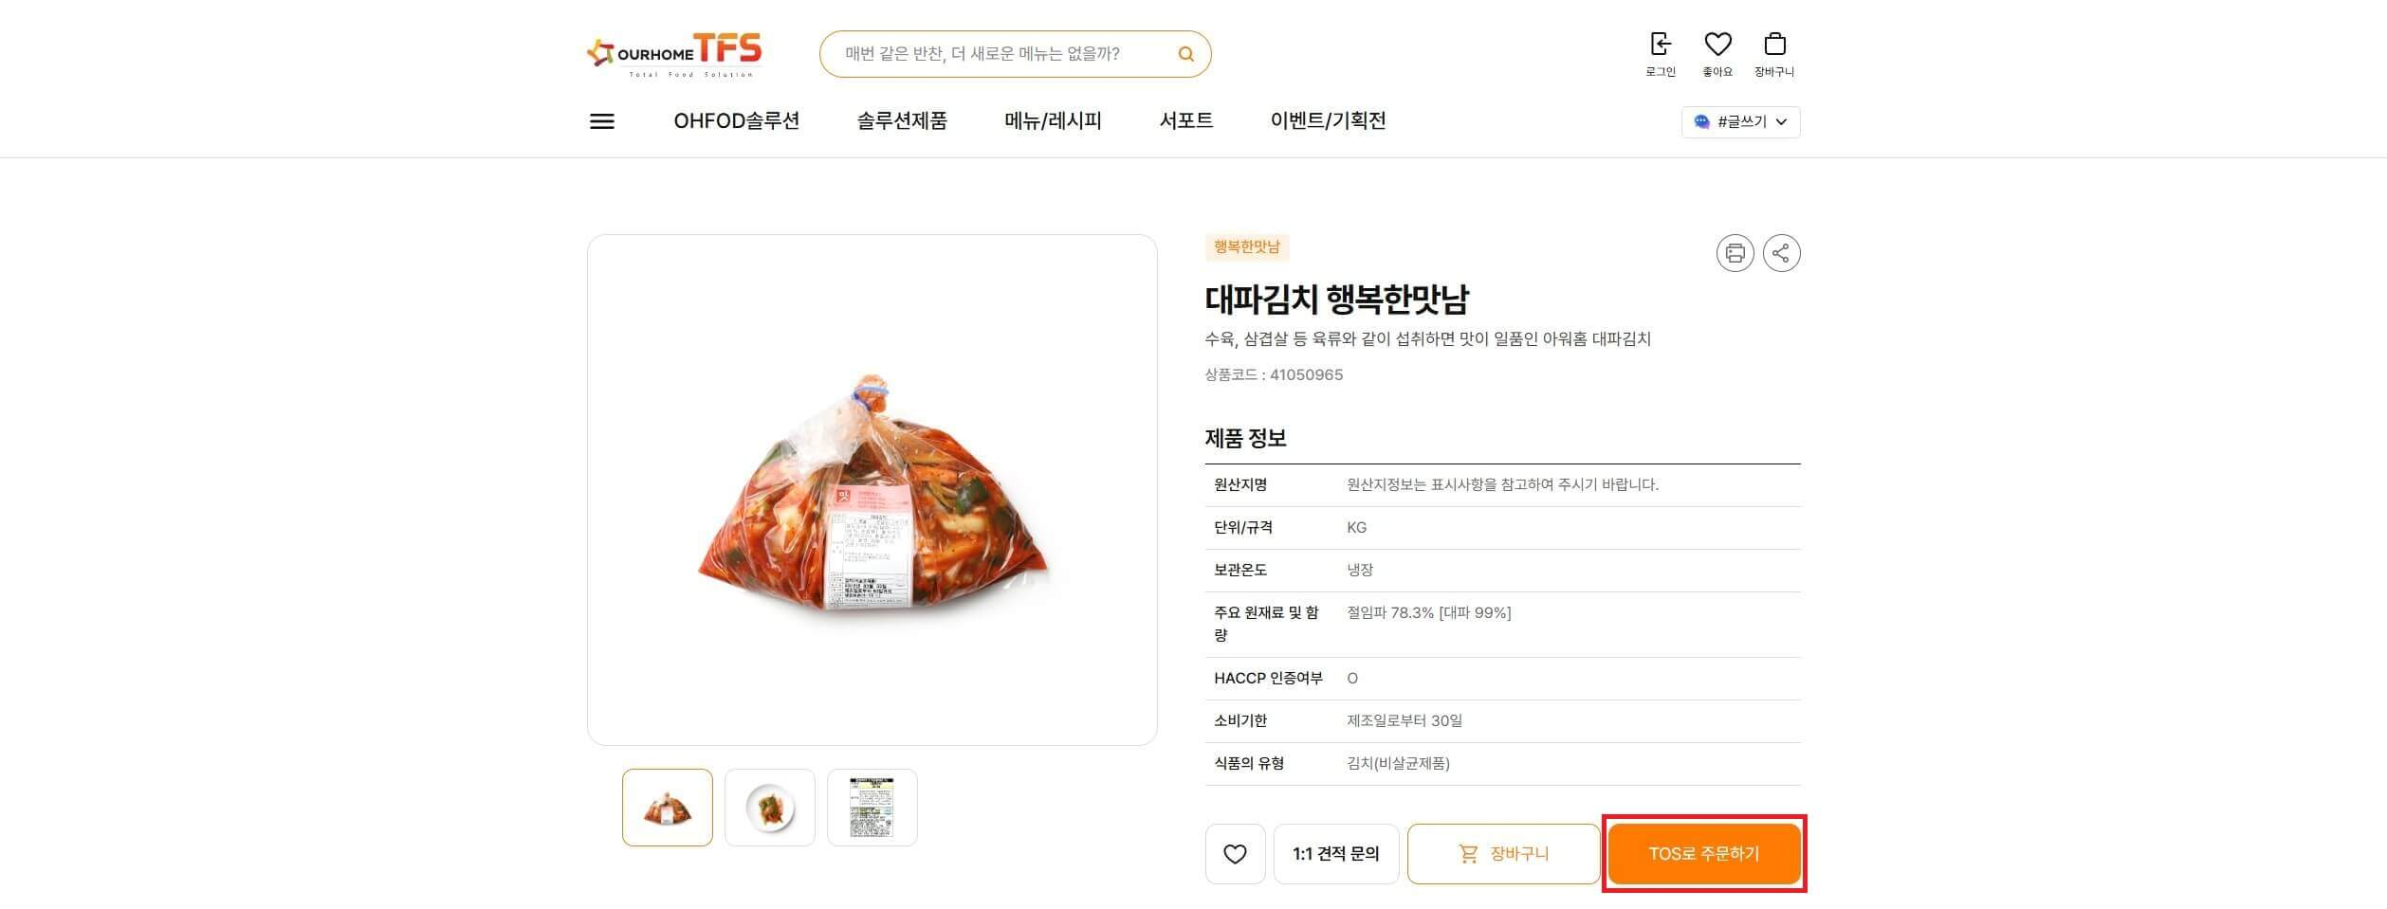The height and width of the screenshot is (909, 2387).
Task: Select the nutrition label thumbnail
Action: [871, 807]
